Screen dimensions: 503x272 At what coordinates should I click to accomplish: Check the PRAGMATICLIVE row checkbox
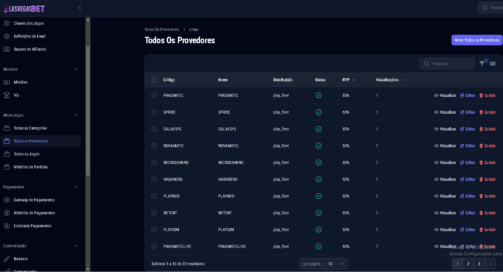[154, 246]
